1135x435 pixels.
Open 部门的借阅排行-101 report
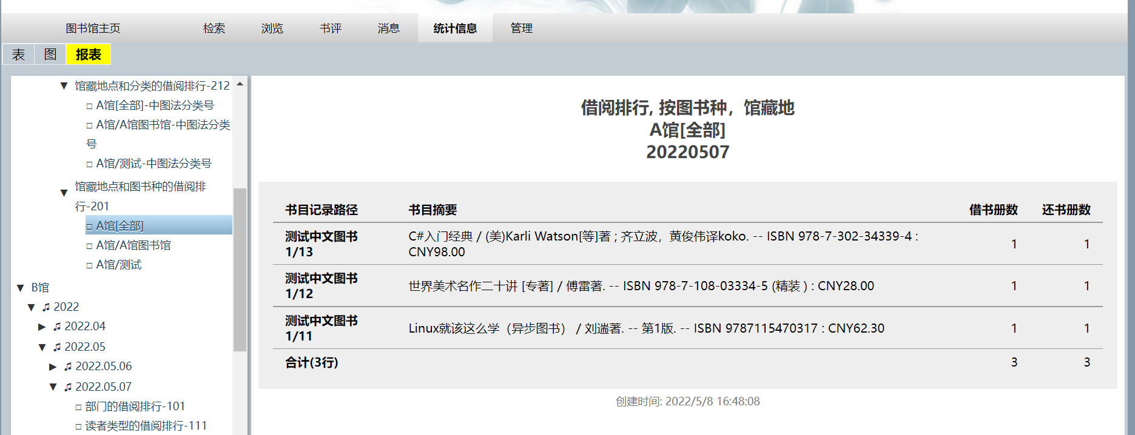[135, 407]
